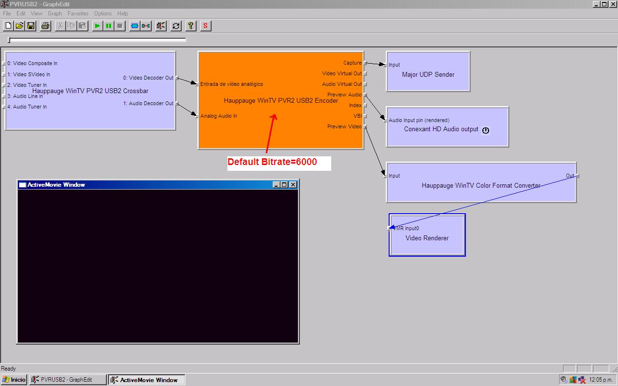Click the colorful Windows-flag tray icon

click(x=573, y=380)
